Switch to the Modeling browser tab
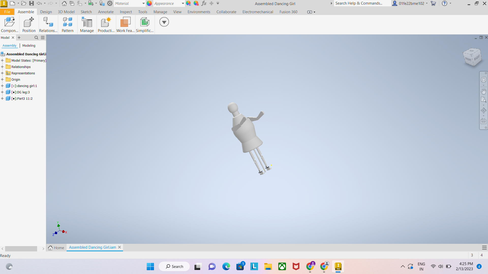This screenshot has width=488, height=274. pos(28,46)
